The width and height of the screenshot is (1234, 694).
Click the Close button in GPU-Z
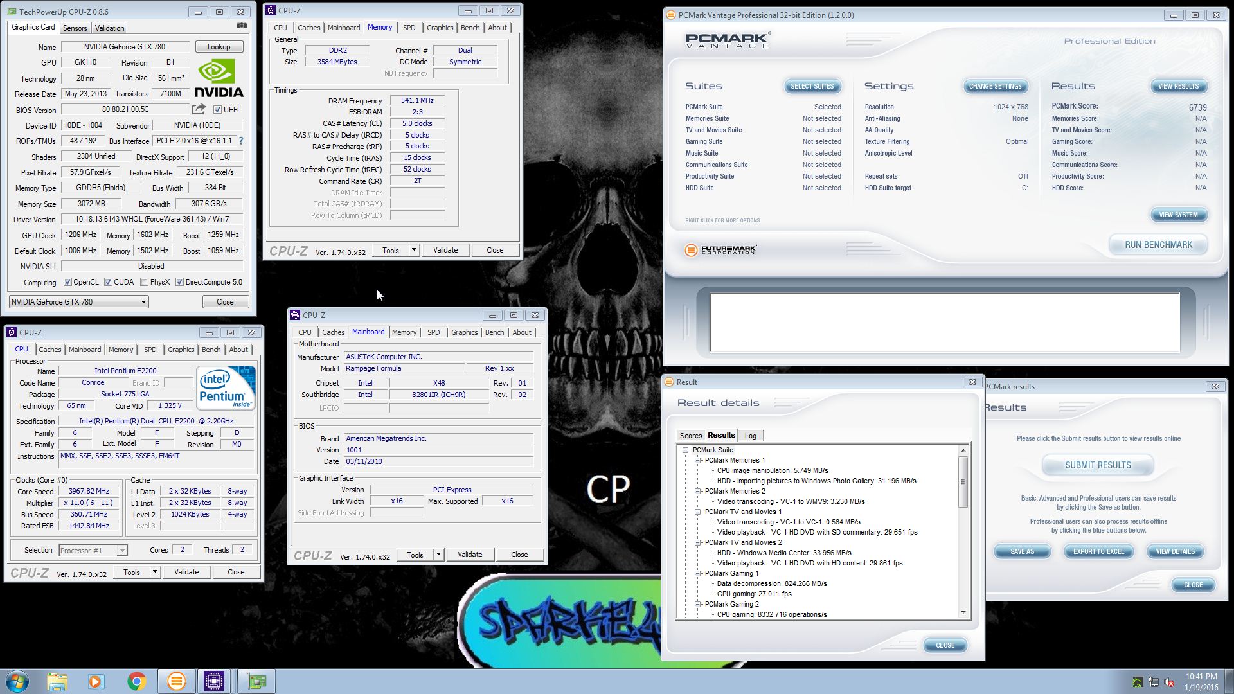[225, 301]
